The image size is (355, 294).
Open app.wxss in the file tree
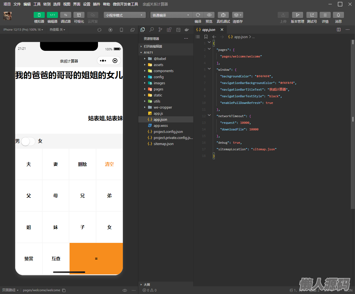pyautogui.click(x=161, y=126)
